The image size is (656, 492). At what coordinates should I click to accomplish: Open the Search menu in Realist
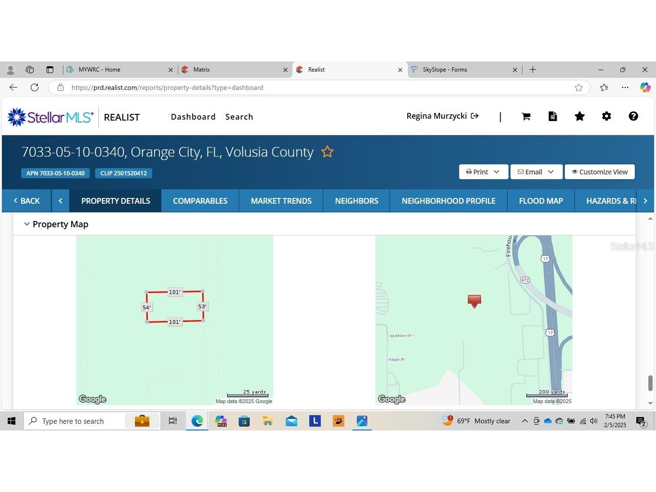(239, 116)
